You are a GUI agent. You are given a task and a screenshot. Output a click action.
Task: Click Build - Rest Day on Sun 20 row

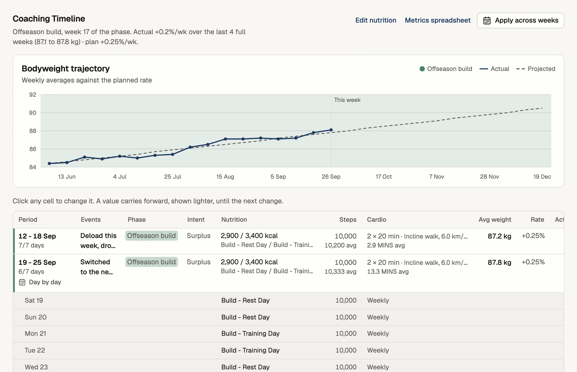pyautogui.click(x=245, y=317)
